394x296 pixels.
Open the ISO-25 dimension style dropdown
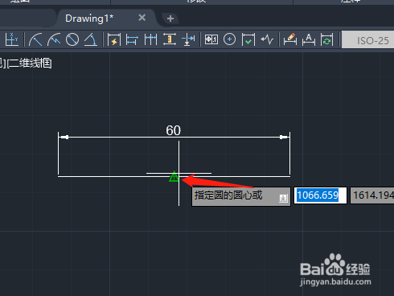pyautogui.click(x=368, y=40)
